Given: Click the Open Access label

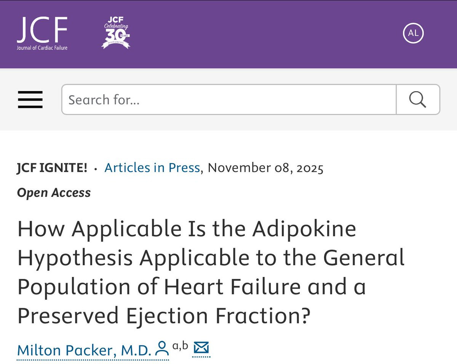Looking at the screenshot, I should click(x=54, y=193).
